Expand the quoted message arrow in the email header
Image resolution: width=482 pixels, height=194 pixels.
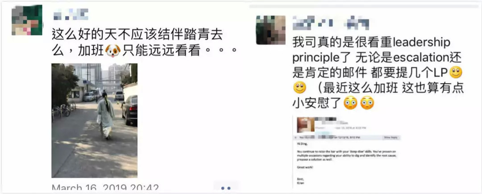[x=296, y=137]
